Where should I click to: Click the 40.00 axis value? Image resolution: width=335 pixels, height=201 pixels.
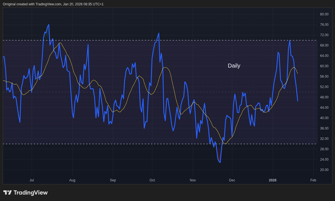[x=324, y=118]
